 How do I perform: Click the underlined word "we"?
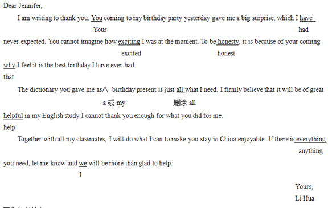point(83,163)
